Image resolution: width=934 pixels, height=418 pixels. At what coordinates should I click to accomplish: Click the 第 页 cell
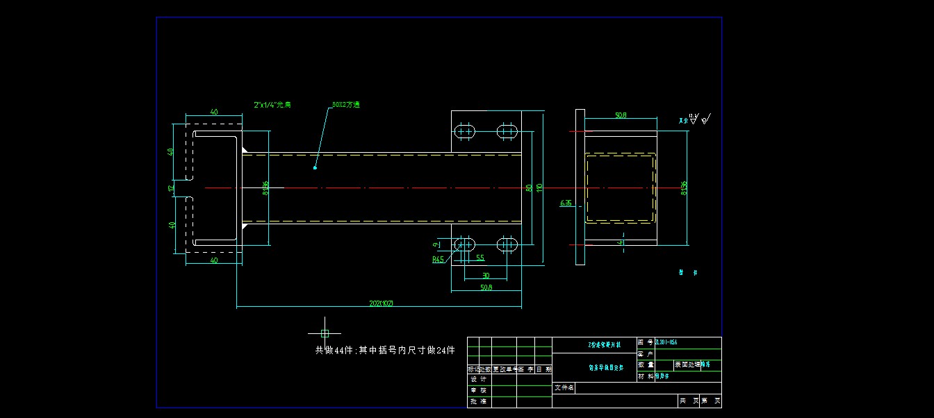(x=710, y=401)
